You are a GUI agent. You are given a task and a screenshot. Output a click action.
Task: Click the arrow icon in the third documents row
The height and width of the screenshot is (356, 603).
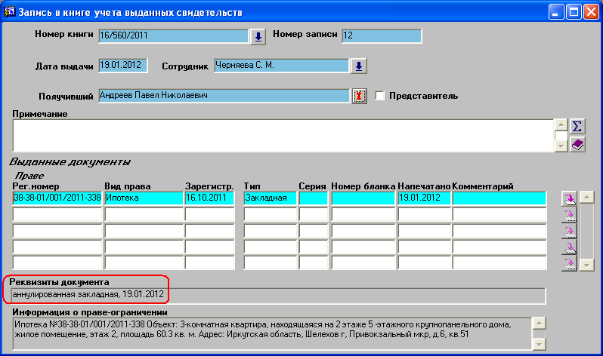point(569,231)
